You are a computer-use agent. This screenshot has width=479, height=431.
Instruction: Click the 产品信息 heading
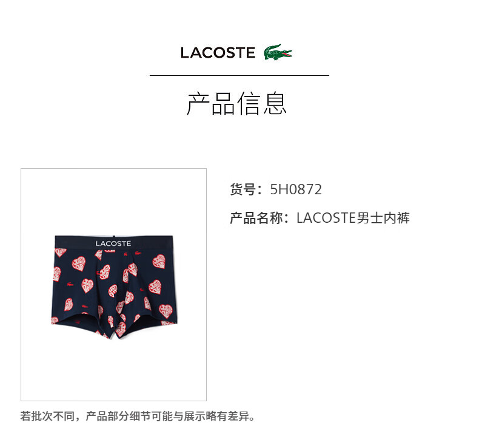point(236,103)
